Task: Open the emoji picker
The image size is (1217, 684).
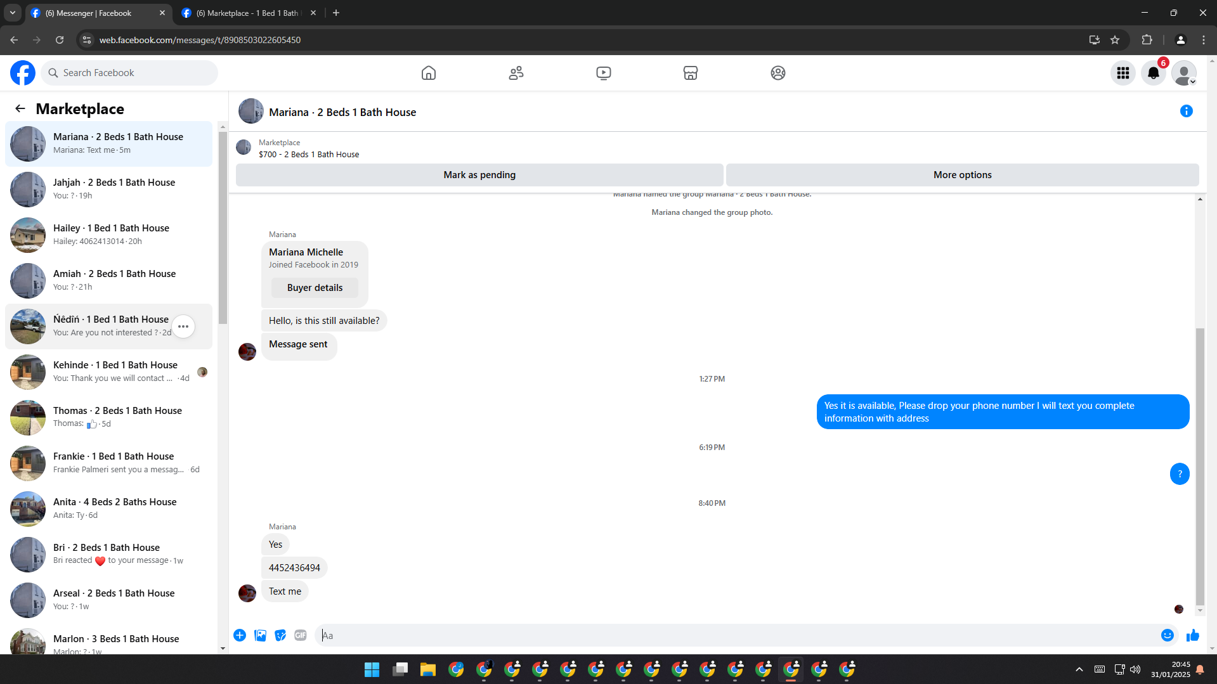Action: pyautogui.click(x=1168, y=635)
